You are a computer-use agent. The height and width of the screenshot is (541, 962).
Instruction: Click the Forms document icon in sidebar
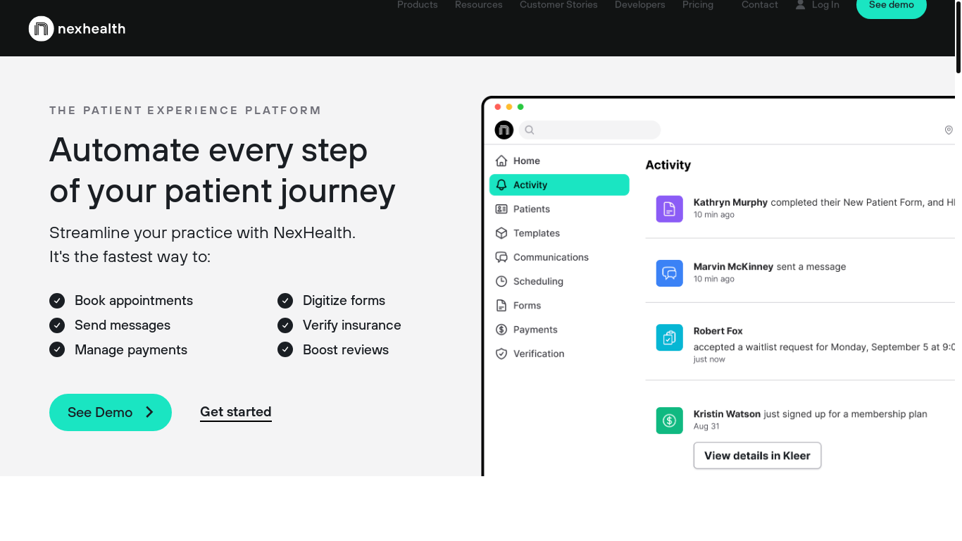point(501,306)
